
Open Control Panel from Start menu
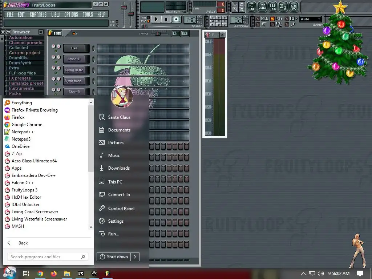(x=121, y=208)
